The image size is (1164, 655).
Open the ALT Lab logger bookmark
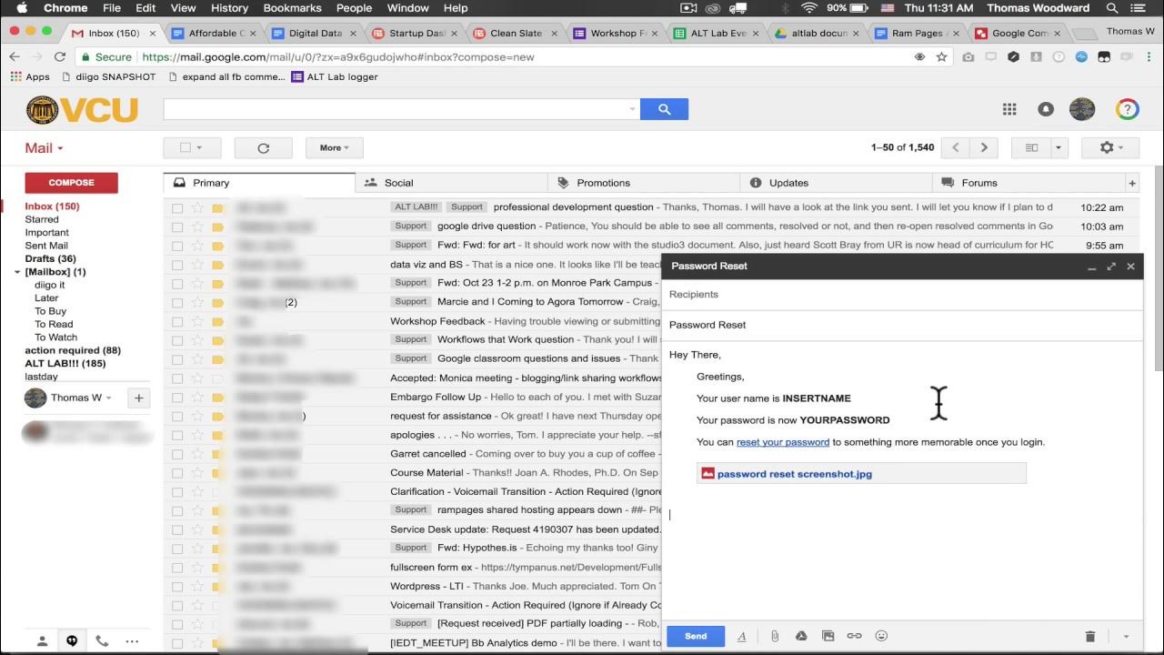tap(335, 77)
